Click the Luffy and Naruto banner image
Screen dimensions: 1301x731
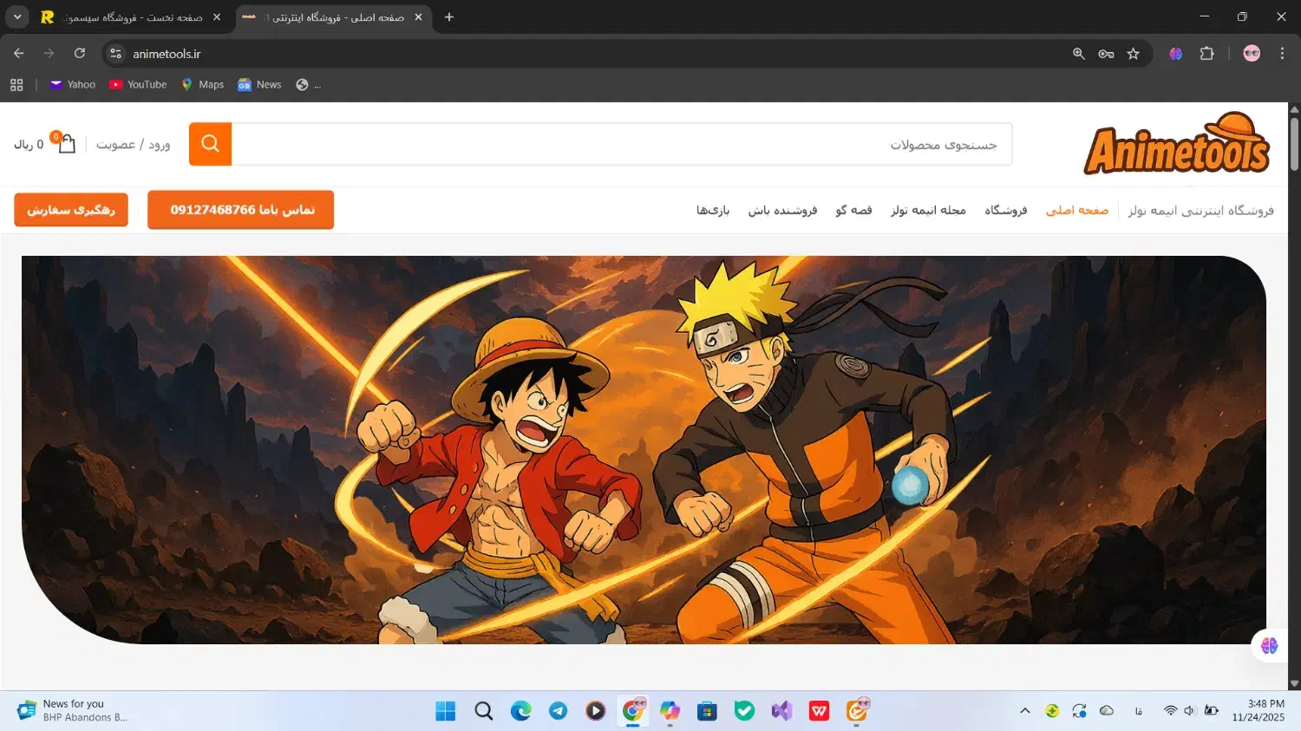point(644,449)
